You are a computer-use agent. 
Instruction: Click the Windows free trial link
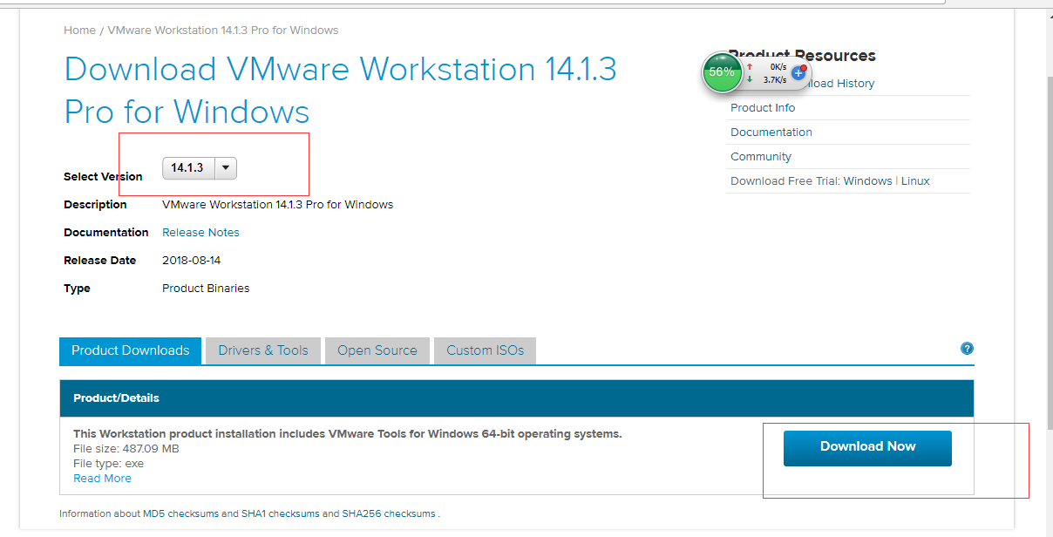[x=867, y=181]
